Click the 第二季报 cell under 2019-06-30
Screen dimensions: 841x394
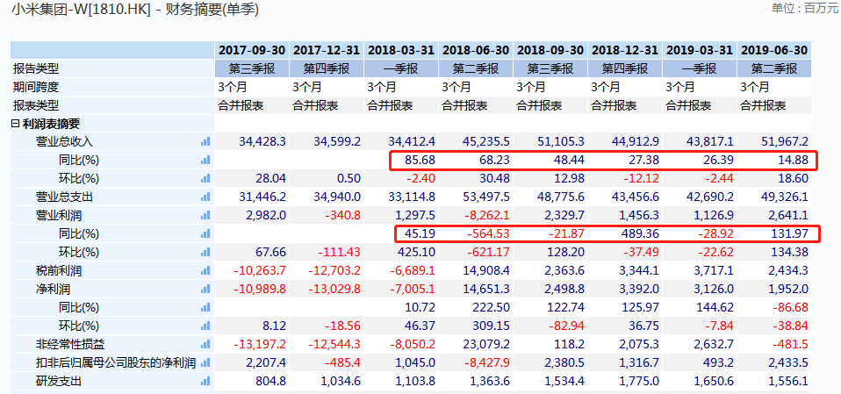[774, 68]
